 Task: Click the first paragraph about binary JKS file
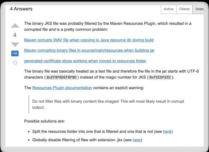coord(108,26)
